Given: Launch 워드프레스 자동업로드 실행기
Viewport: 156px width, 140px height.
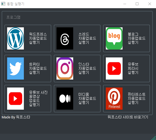Looking at the screenshot, I should point(28,38).
